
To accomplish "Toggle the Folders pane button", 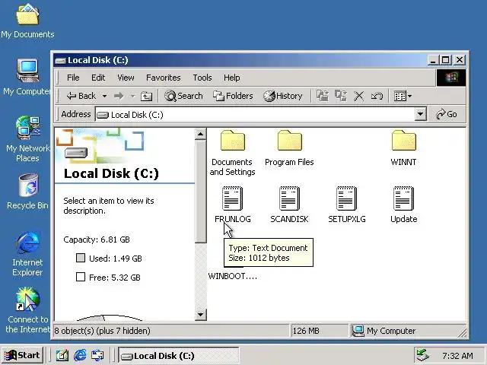I will pyautogui.click(x=233, y=96).
